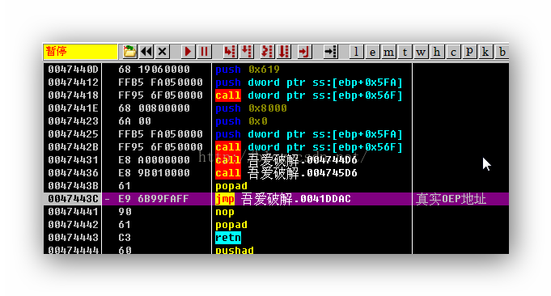
Task: Close the debugged program with the X icon
Action: click(162, 52)
